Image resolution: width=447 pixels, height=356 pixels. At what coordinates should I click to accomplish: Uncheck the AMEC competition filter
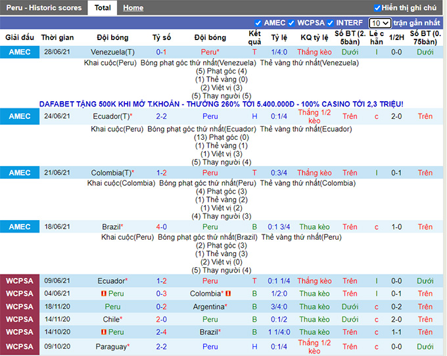coord(258,23)
